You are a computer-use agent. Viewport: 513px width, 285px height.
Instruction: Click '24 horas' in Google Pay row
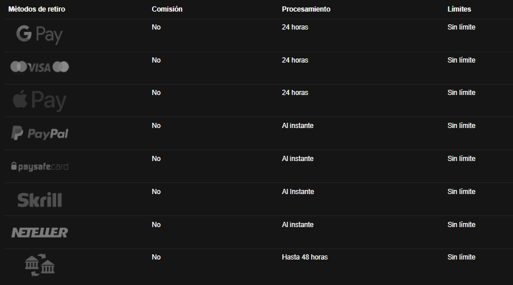tap(295, 27)
